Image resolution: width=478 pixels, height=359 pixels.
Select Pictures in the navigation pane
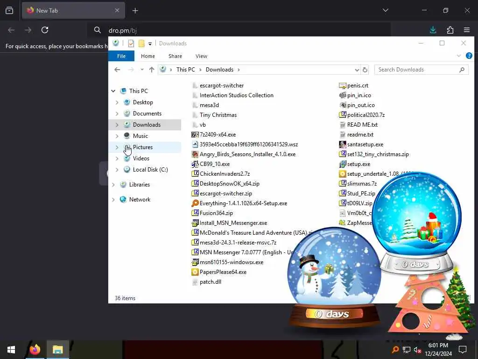point(142,147)
